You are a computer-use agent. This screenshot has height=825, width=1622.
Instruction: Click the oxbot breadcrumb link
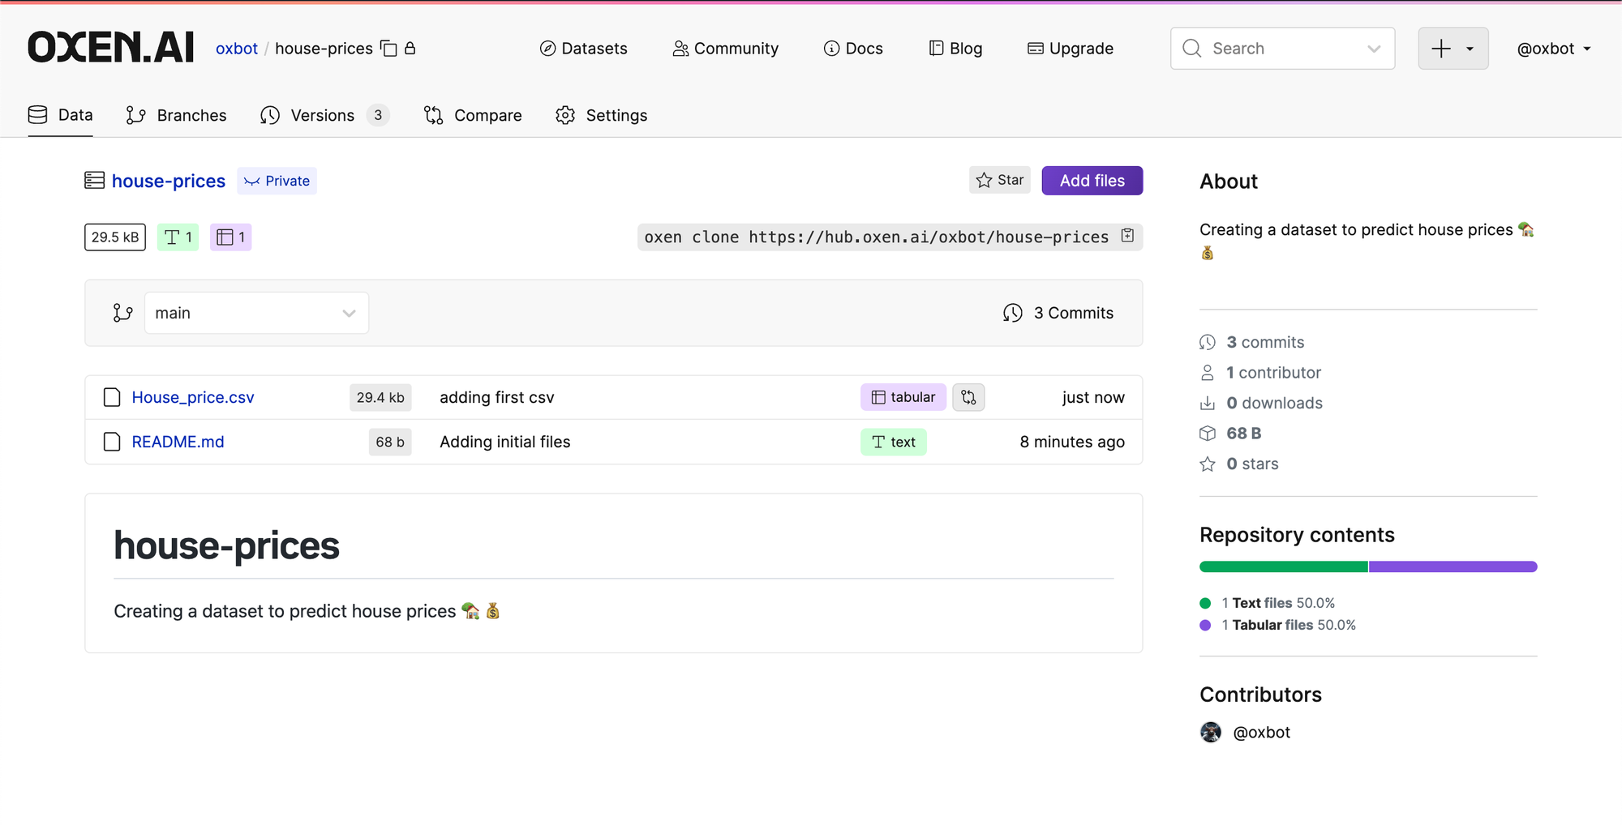coord(237,49)
